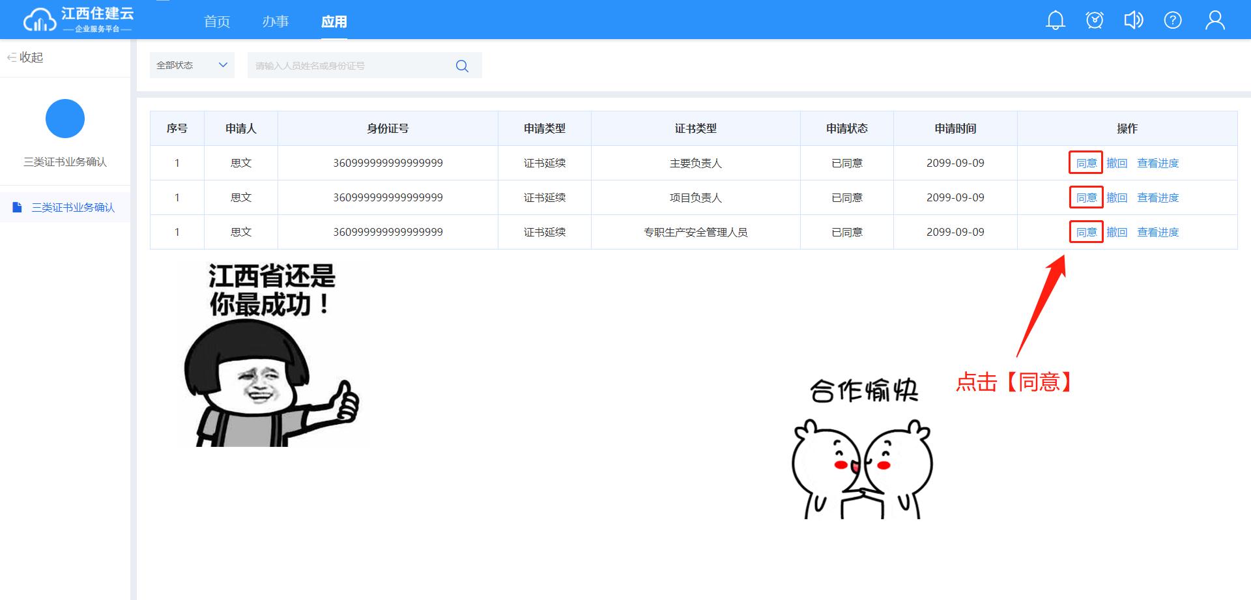Click 同意 for the 主要负责人 row

[1086, 163]
